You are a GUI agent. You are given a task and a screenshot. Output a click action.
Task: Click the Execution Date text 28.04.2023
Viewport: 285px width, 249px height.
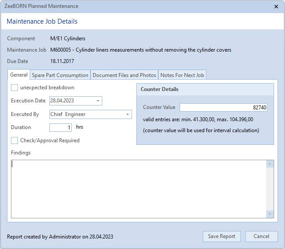(62, 101)
